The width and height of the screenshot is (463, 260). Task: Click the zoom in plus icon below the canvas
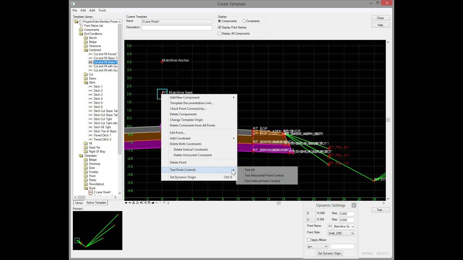126,203
